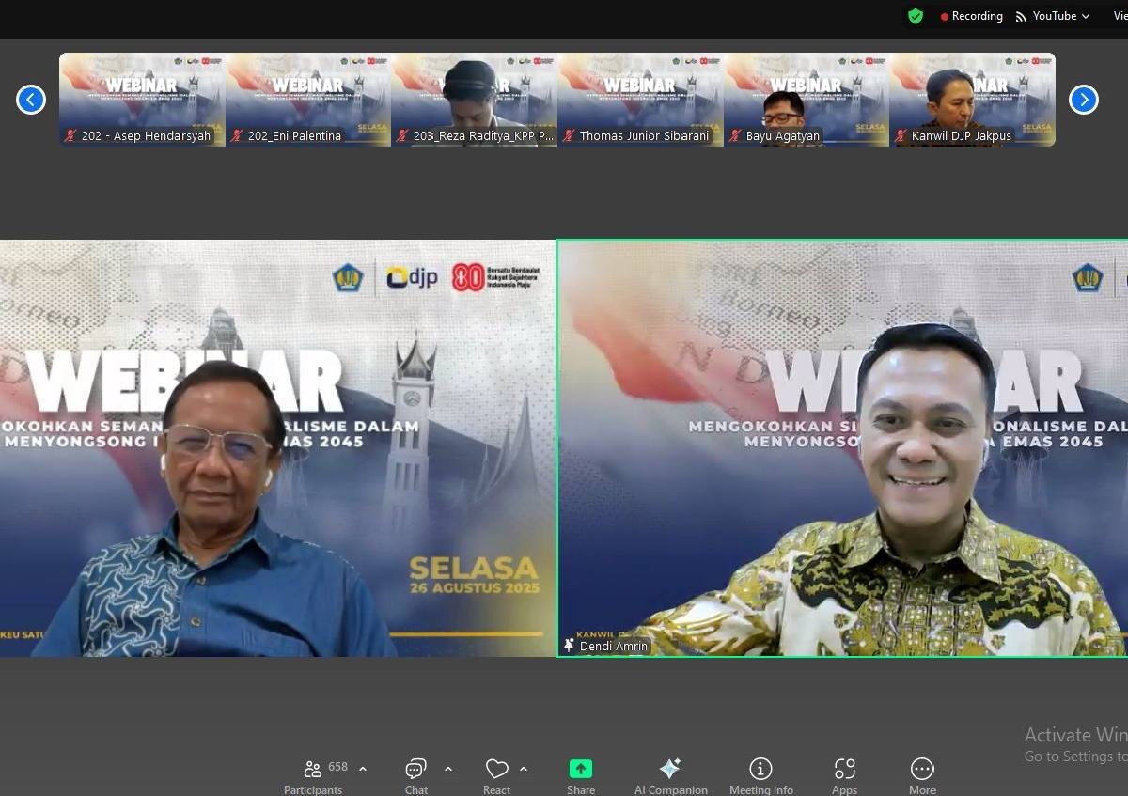This screenshot has height=796, width=1128.
Task: Select Bayu Agatyan's video thumbnail
Action: tap(806, 100)
